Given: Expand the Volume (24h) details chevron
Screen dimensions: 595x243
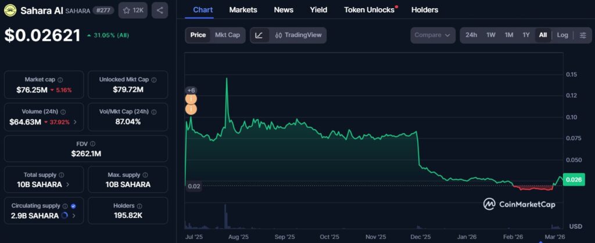Looking at the screenshot, I should tap(75, 122).
